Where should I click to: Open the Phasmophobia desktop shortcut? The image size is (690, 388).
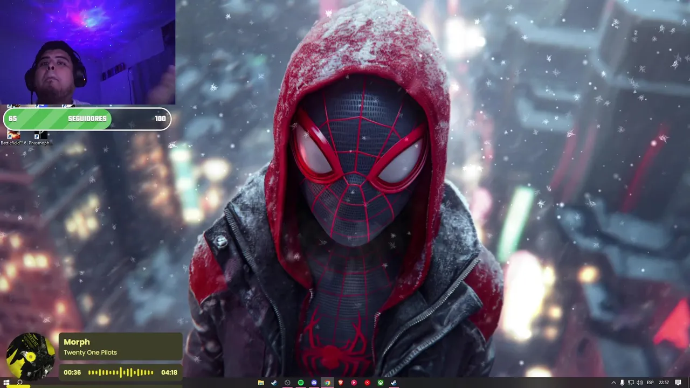click(x=40, y=138)
